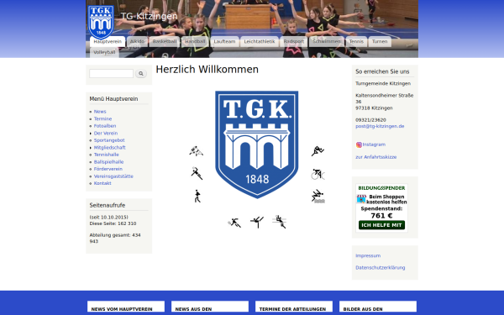This screenshot has height=315, width=504.
Task: Open the Tennishalle menu link
Action: [x=107, y=155]
